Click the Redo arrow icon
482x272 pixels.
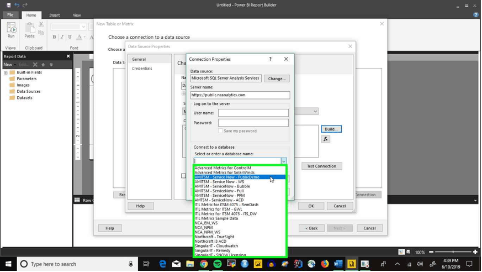(25, 5)
